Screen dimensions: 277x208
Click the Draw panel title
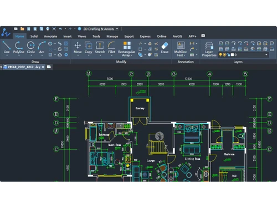click(35, 62)
